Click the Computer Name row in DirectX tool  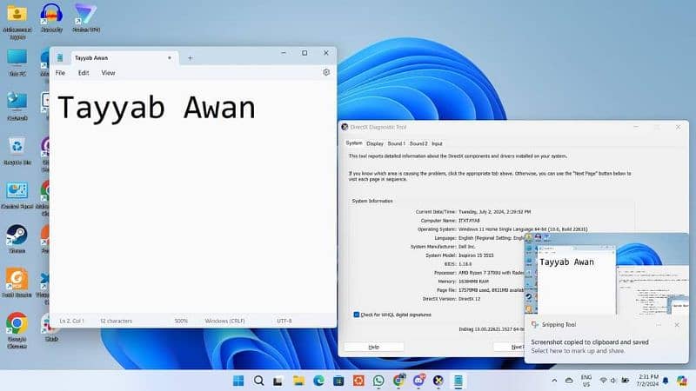450,221
